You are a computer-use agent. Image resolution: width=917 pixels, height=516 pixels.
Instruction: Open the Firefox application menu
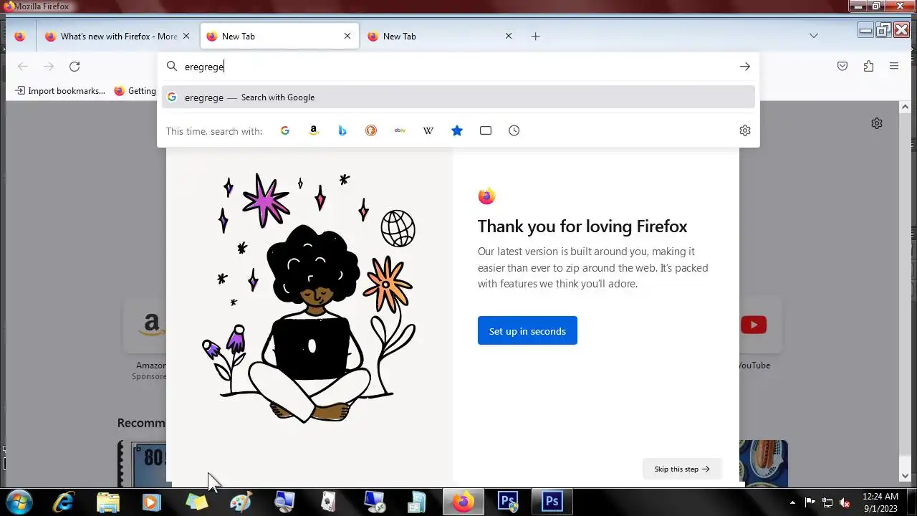[x=894, y=67]
